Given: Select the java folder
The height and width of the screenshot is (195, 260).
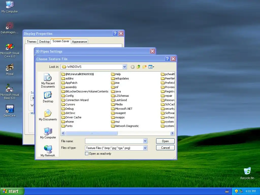Looking at the screenshot, I should pos(116,91).
